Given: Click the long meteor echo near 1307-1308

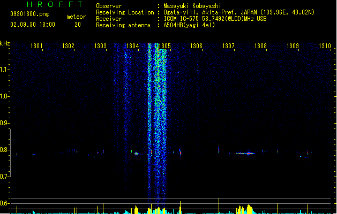Looking at the screenshot, I should 245,153.
